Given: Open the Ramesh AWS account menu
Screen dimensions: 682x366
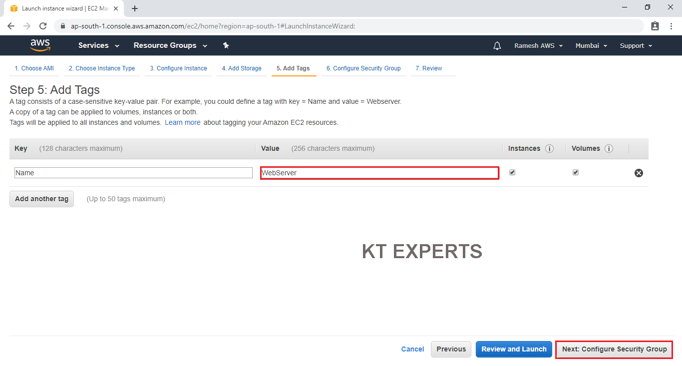Looking at the screenshot, I should 538,45.
